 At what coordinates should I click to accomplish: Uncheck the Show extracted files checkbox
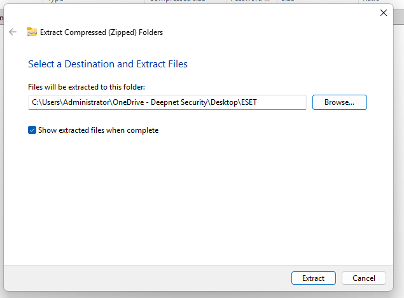32,130
